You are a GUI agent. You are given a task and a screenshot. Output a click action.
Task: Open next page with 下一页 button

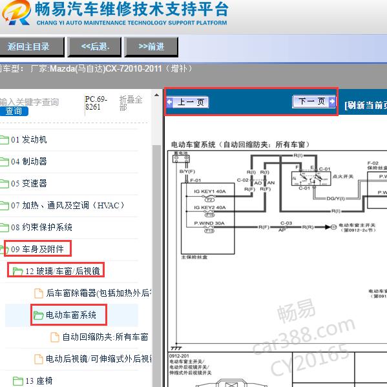[314, 101]
